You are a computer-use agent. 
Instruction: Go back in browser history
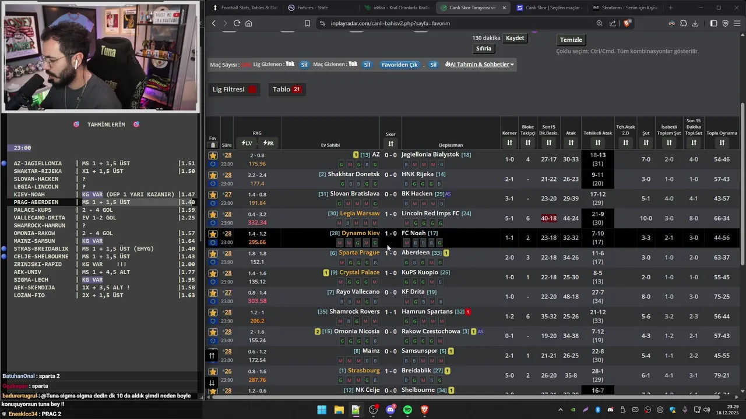click(x=213, y=23)
